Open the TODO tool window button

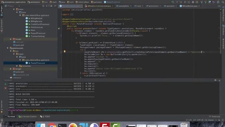tap(45, 116)
